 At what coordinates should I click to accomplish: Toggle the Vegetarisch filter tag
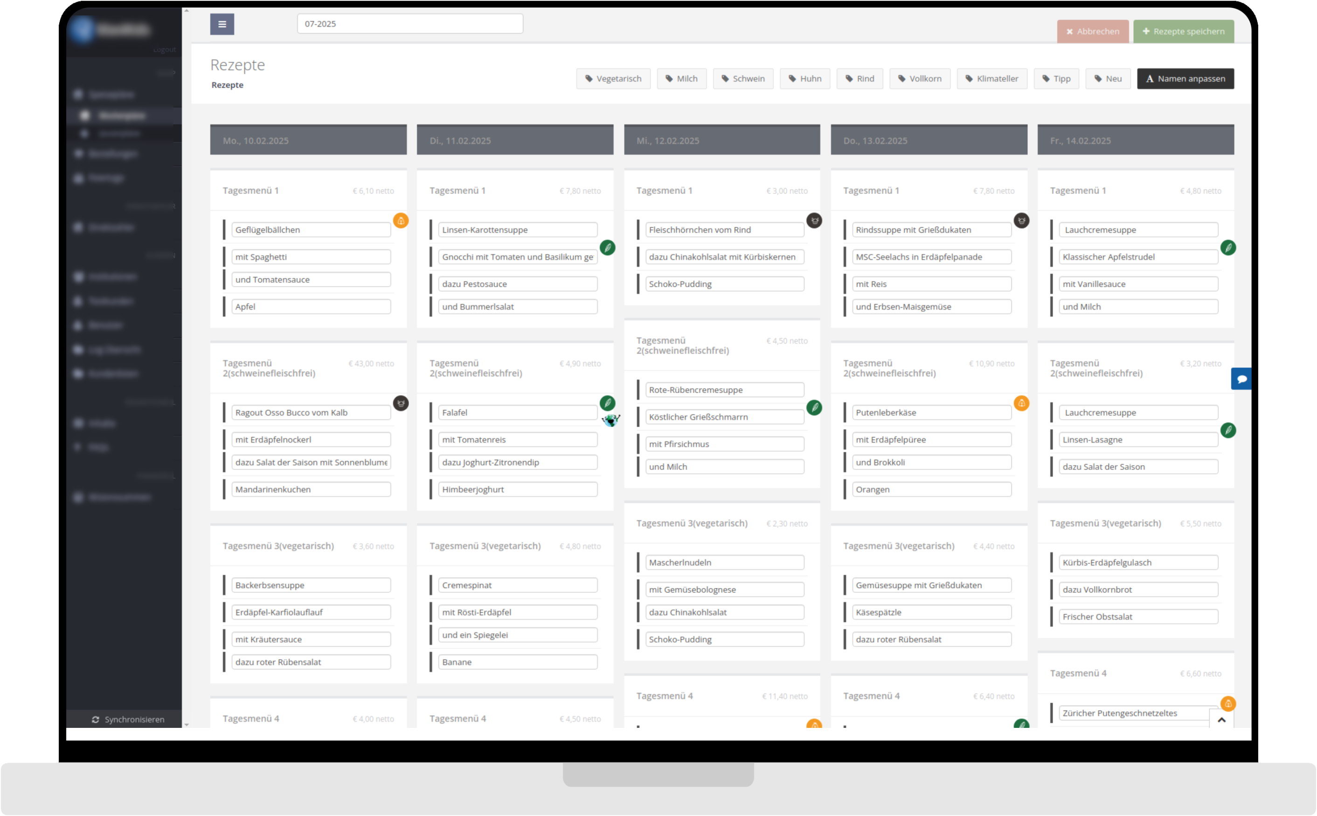point(613,78)
